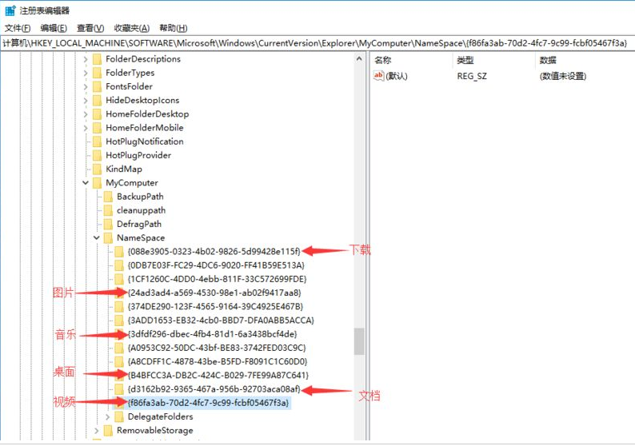635x446 pixels.
Task: Click the 数据 column header
Action: 548,60
